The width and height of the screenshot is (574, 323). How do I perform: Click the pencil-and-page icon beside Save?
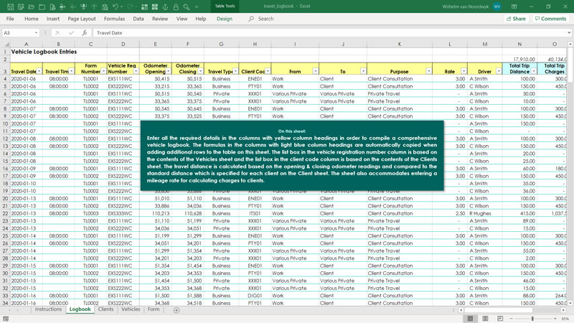click(21, 7)
